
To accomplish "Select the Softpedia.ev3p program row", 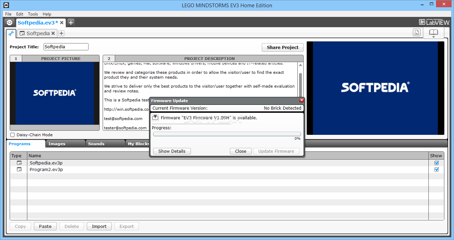I will click(228, 163).
